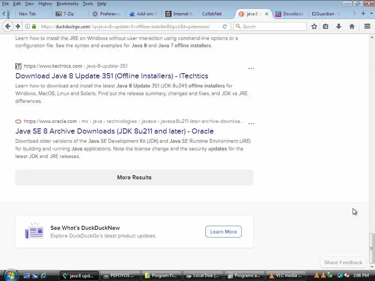The width and height of the screenshot is (375, 281).
Task: Switch to Programs and Features taskbar window
Action: tap(245, 276)
